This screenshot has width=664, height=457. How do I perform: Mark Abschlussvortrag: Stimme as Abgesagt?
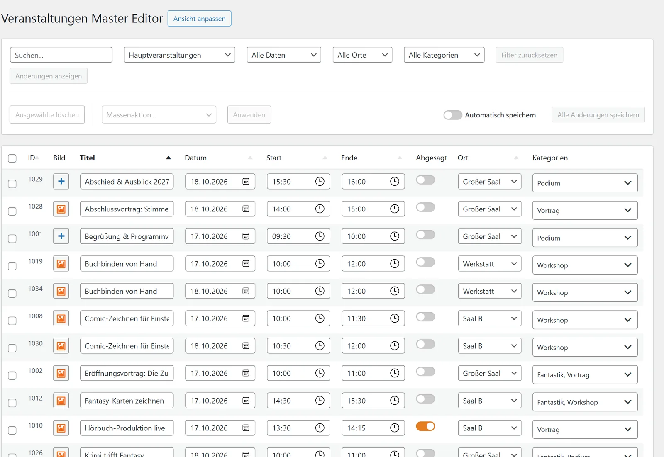click(425, 207)
